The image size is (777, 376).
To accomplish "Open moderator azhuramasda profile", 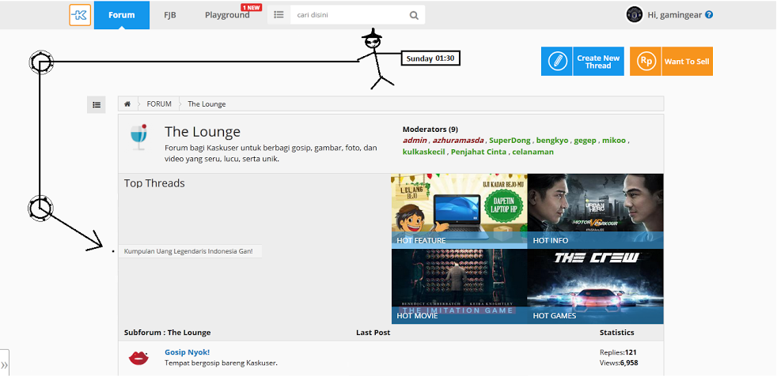I will coord(458,141).
